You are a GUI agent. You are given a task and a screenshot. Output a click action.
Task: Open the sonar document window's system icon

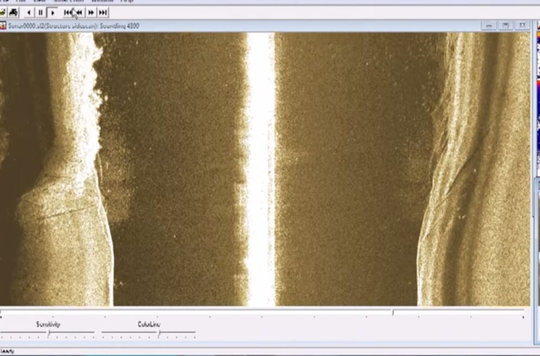pyautogui.click(x=3, y=25)
